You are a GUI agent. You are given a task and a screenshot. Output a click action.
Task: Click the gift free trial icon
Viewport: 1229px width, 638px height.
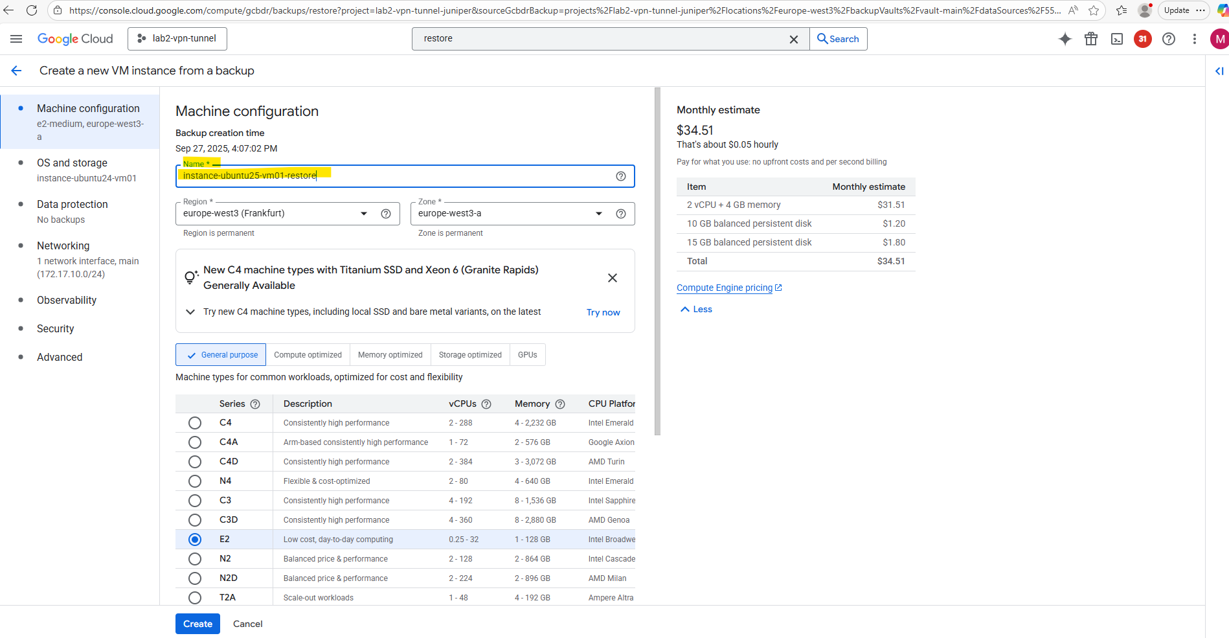tap(1091, 39)
